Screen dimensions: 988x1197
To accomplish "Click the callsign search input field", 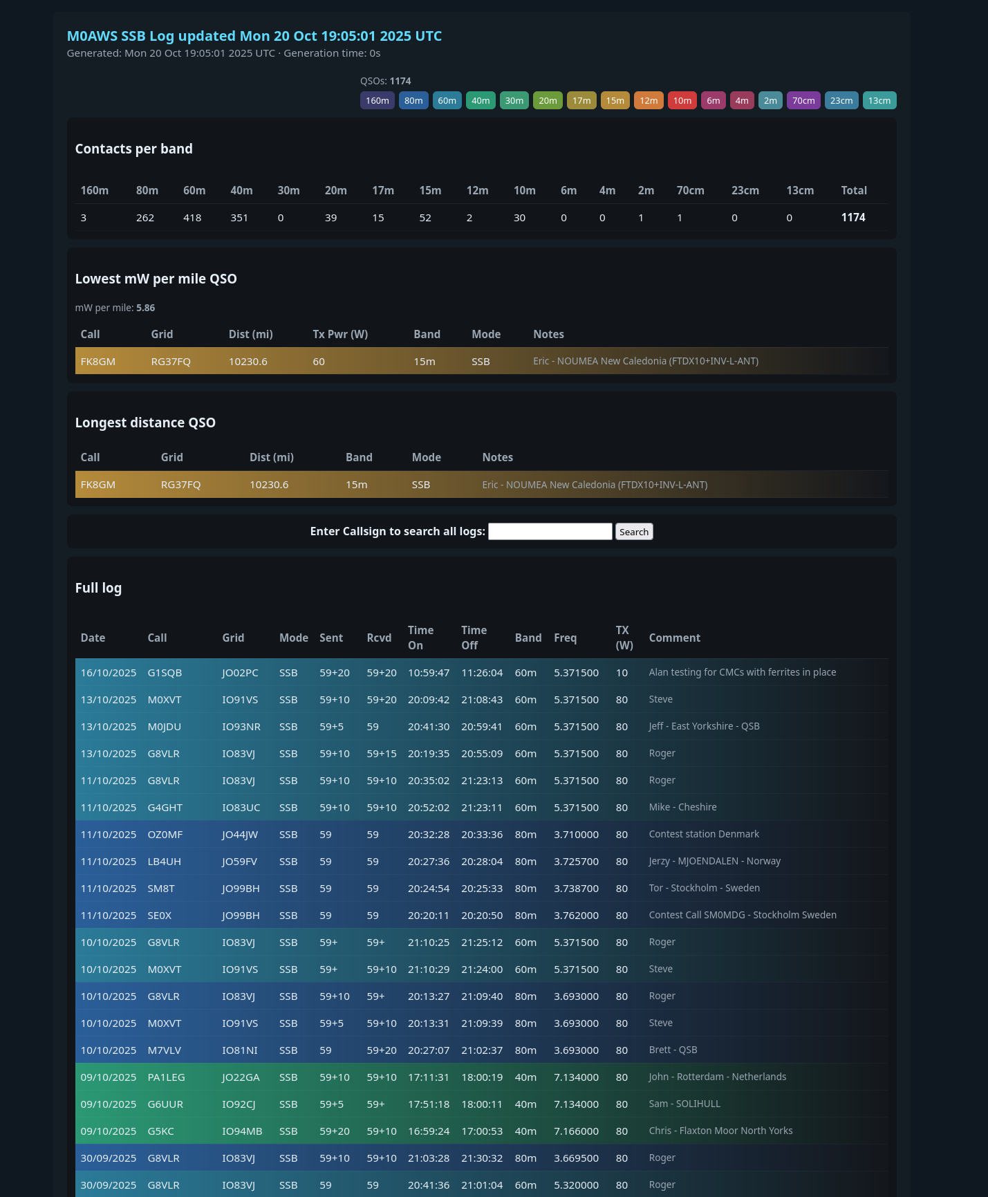I will [550, 531].
